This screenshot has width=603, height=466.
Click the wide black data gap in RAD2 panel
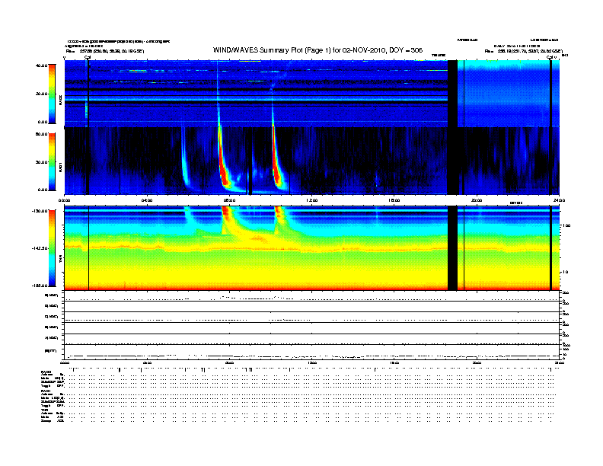pos(453,94)
